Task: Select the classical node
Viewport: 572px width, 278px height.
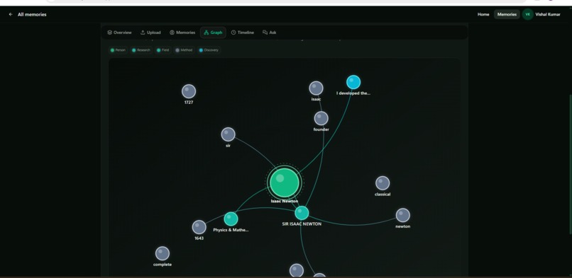Action: pyautogui.click(x=383, y=183)
